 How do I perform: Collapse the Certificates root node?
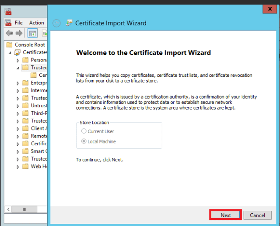pos(10,52)
